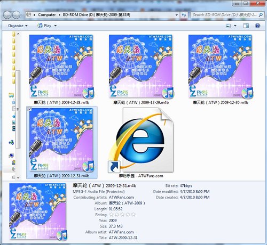Screen dimensions: 267x245
Task: Click the computer icon in the address bar
Action: point(29,14)
